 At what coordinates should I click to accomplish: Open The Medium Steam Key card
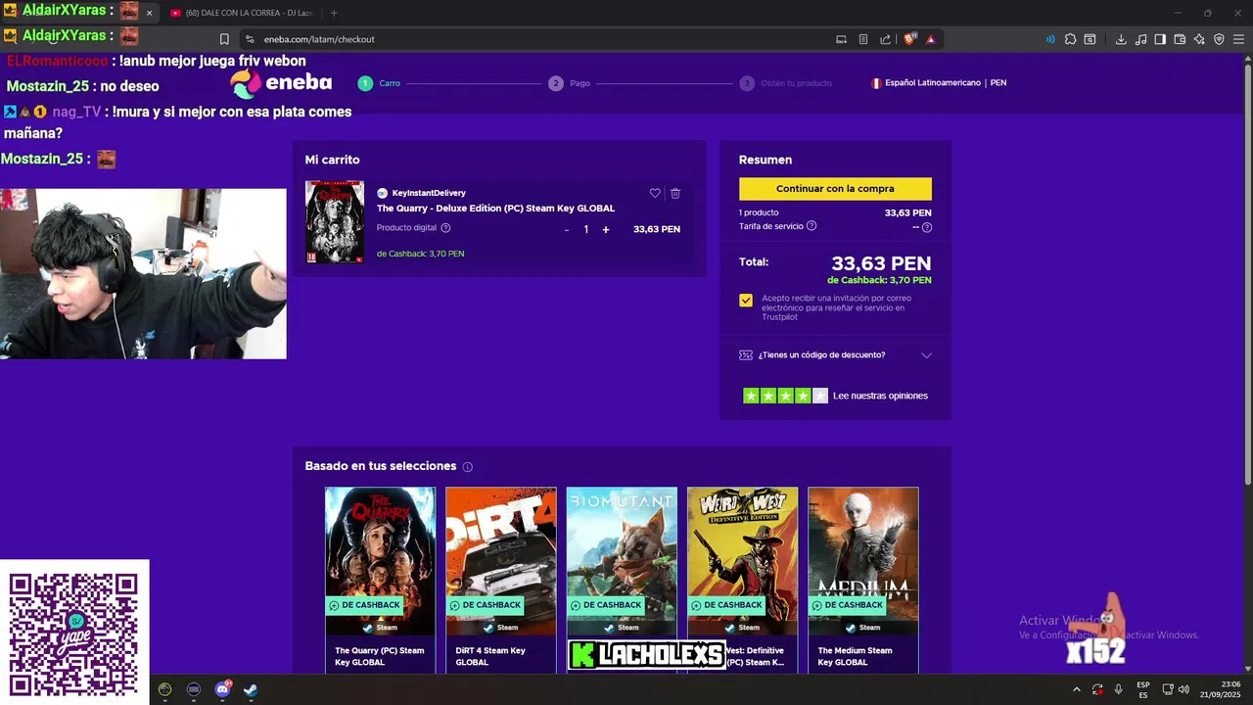tap(863, 580)
